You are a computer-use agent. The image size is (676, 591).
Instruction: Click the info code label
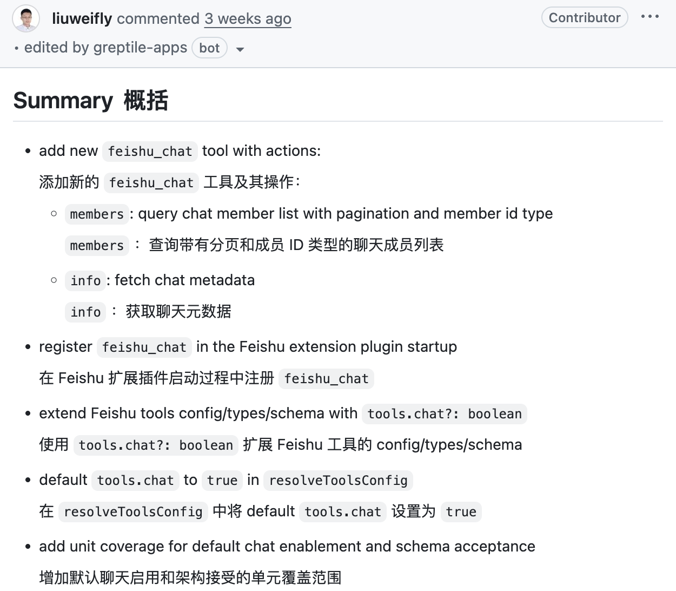(x=85, y=281)
